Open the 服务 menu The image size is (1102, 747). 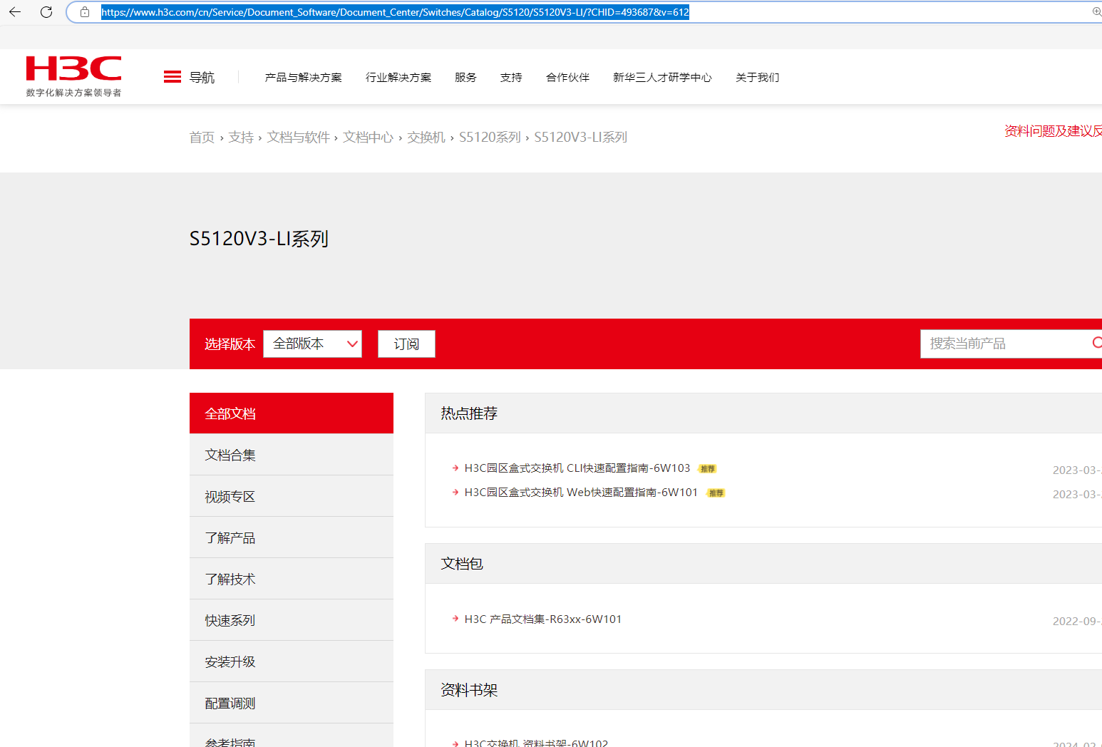pyautogui.click(x=465, y=77)
